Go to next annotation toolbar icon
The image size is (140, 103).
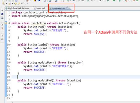pyautogui.click(x=3, y=4)
